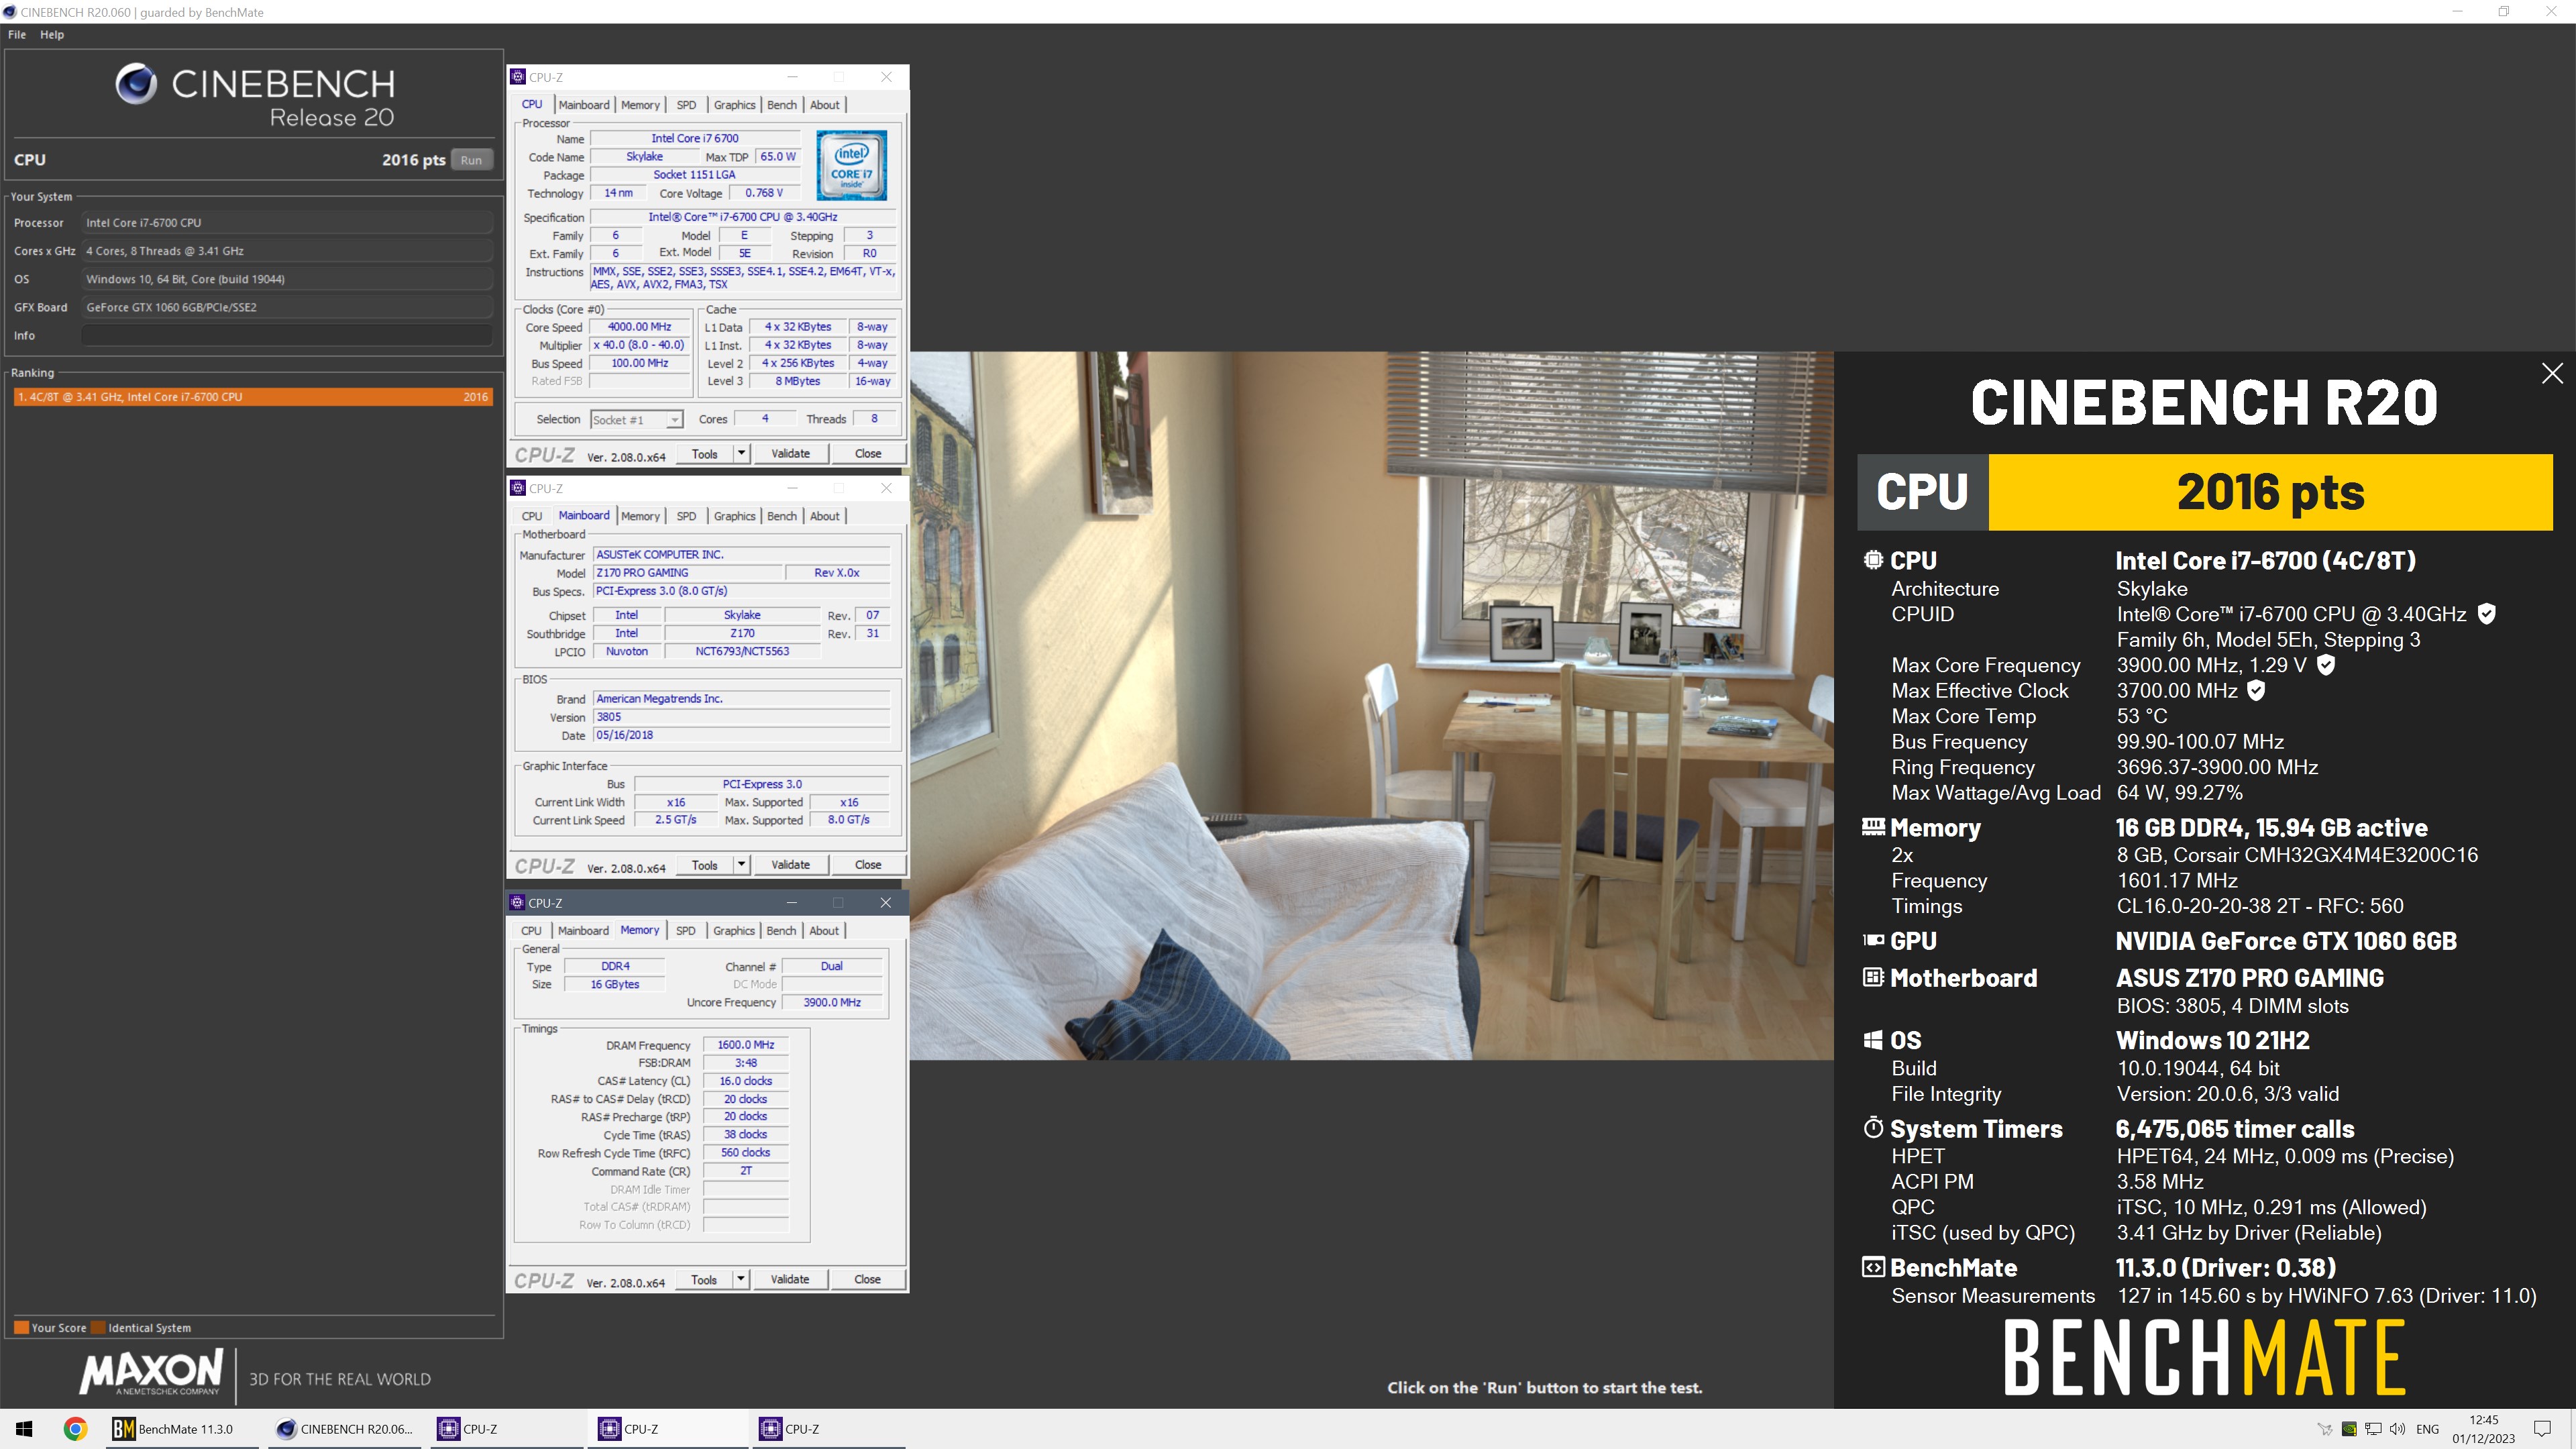The width and height of the screenshot is (2576, 1449).
Task: Click the ENG language indicator in the tray
Action: coord(2428,1429)
